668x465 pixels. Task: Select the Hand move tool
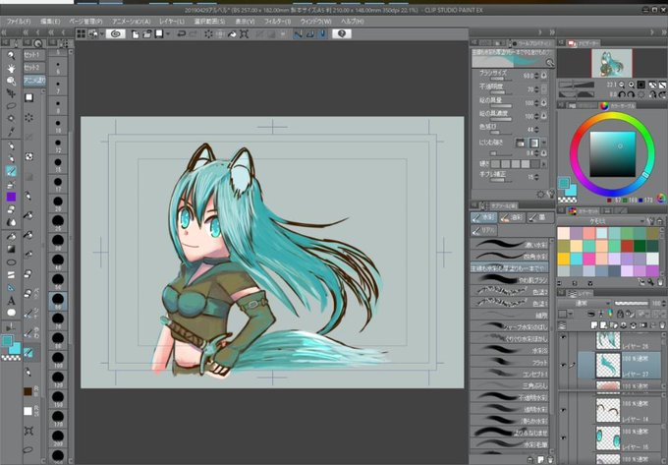(x=11, y=68)
